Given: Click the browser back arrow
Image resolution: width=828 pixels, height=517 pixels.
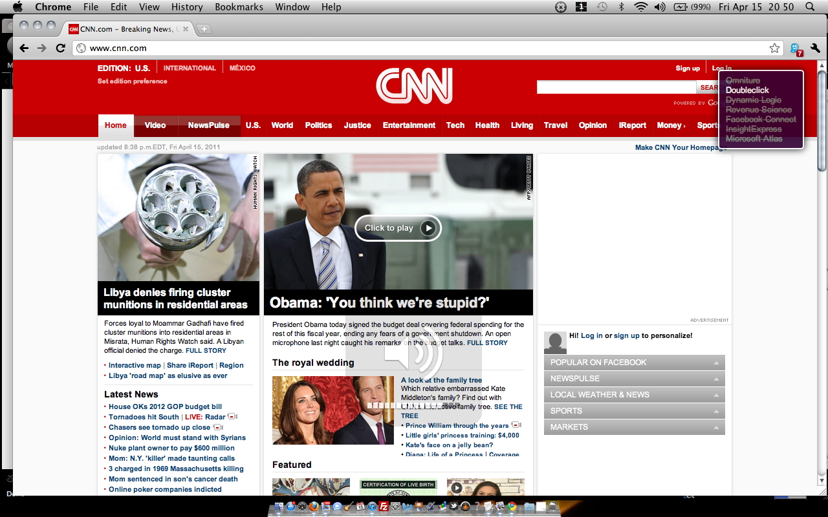Looking at the screenshot, I should pos(24,48).
